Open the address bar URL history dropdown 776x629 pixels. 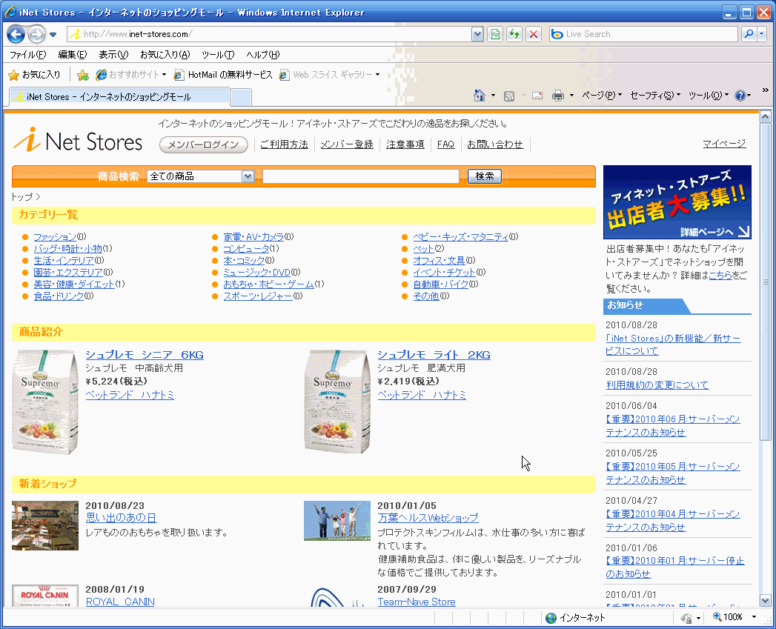click(477, 34)
